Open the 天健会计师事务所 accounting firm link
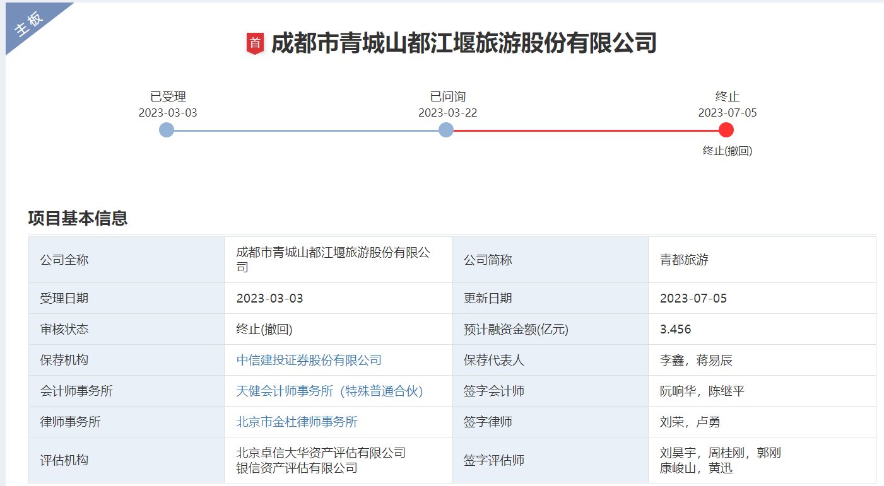The height and width of the screenshot is (486, 884). pyautogui.click(x=329, y=391)
